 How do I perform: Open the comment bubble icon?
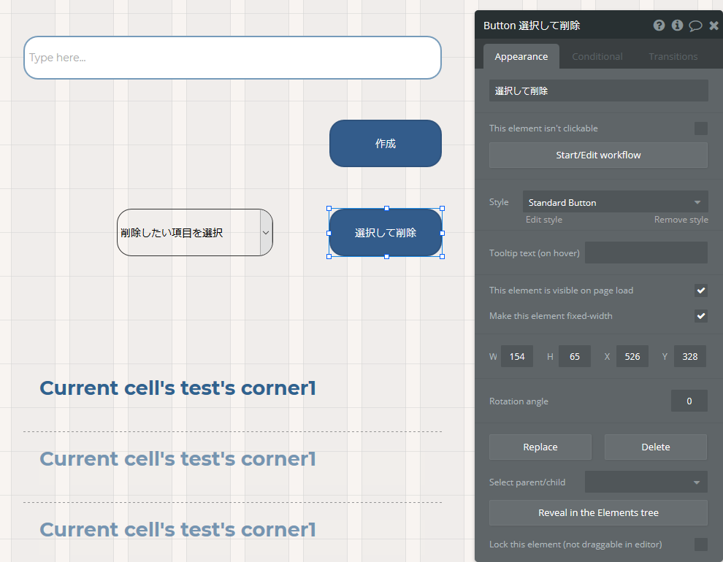point(695,26)
